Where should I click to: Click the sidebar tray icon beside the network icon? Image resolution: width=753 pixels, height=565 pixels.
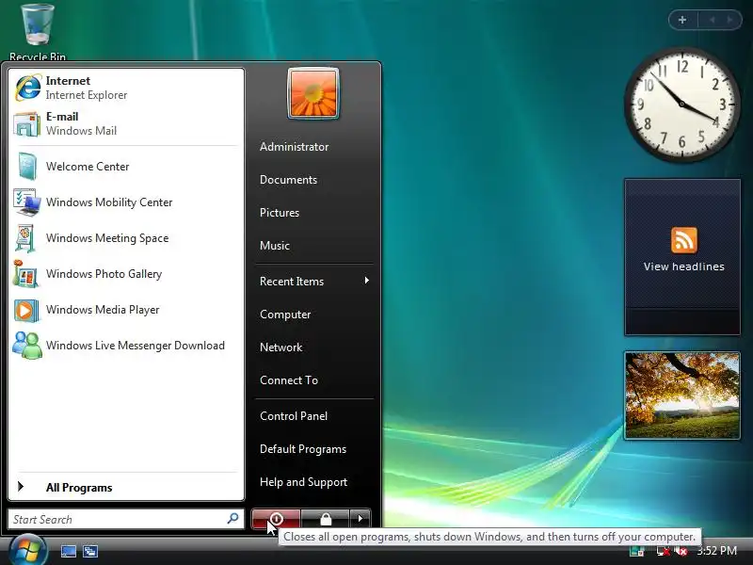tap(637, 551)
